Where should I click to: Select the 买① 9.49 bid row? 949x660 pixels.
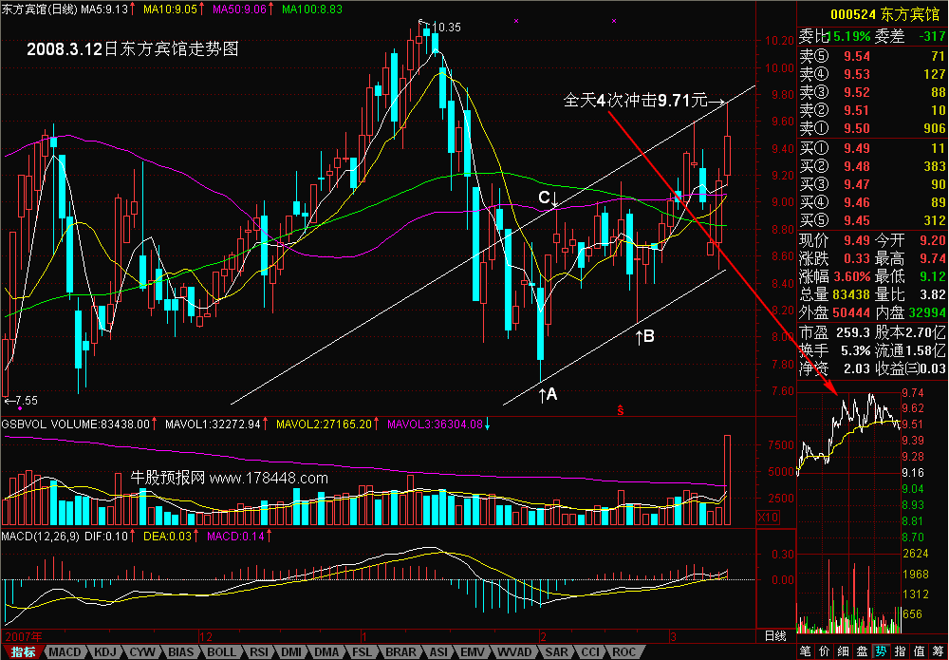pos(872,148)
